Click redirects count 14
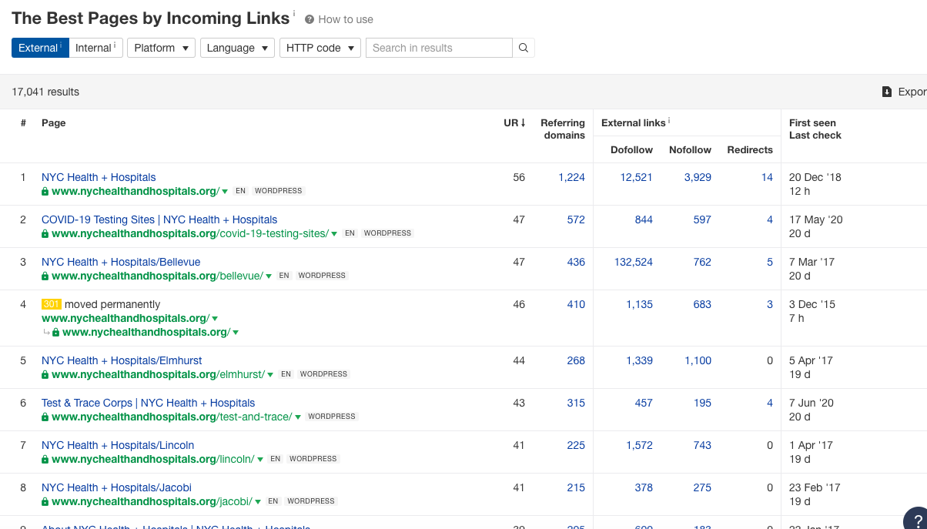 pyautogui.click(x=767, y=177)
